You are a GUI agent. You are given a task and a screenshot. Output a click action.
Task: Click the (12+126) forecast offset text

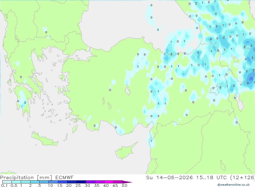coord(243,177)
